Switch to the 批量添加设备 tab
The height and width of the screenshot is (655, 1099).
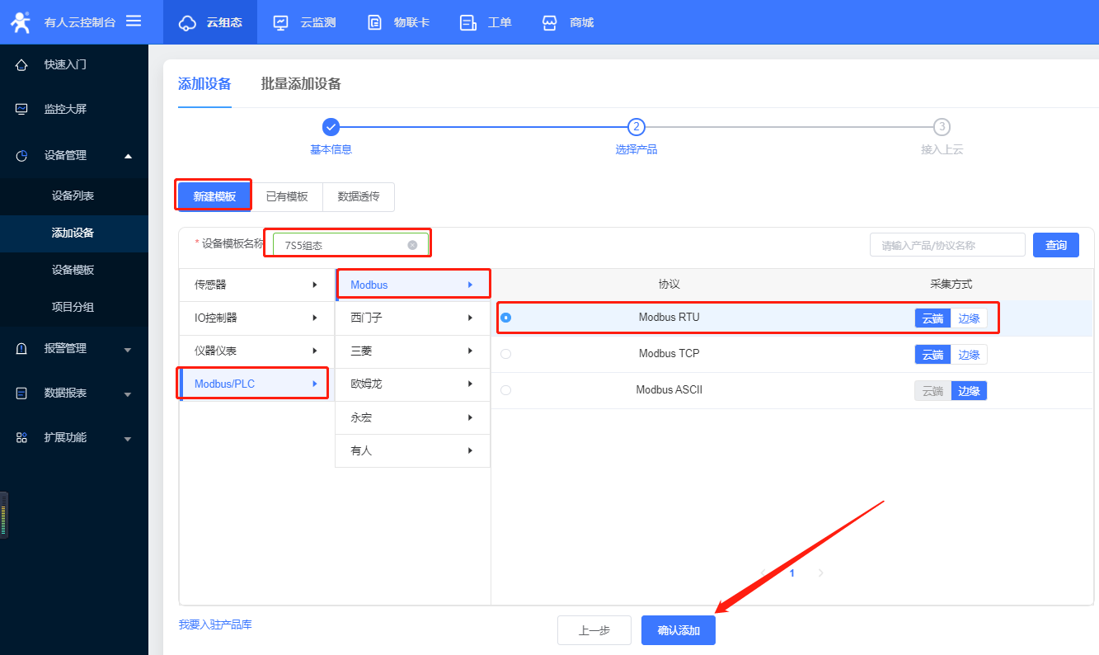point(301,83)
